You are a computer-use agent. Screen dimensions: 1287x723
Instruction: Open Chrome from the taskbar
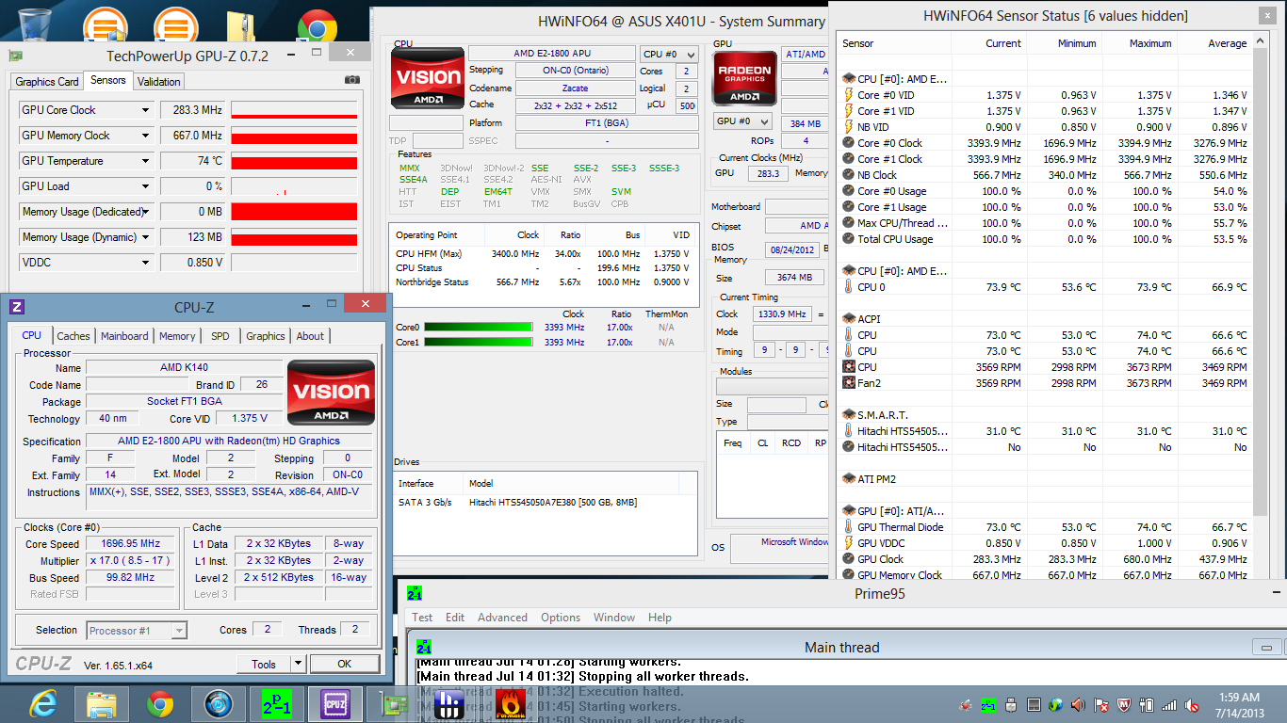pyautogui.click(x=160, y=704)
